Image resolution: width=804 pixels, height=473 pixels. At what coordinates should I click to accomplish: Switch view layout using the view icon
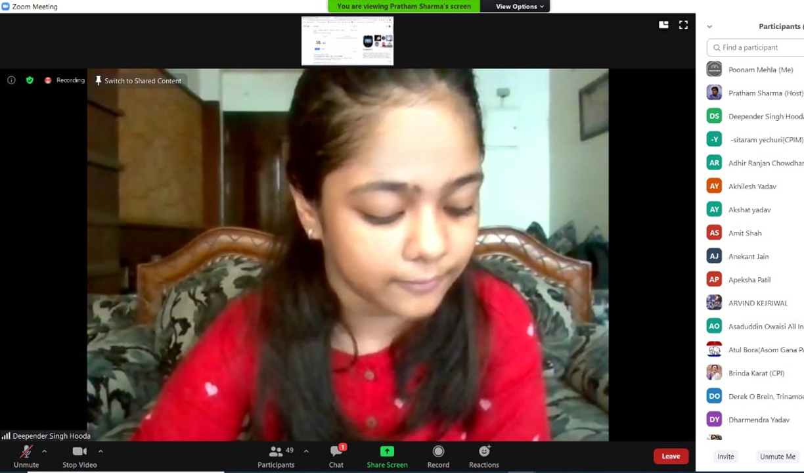(663, 25)
